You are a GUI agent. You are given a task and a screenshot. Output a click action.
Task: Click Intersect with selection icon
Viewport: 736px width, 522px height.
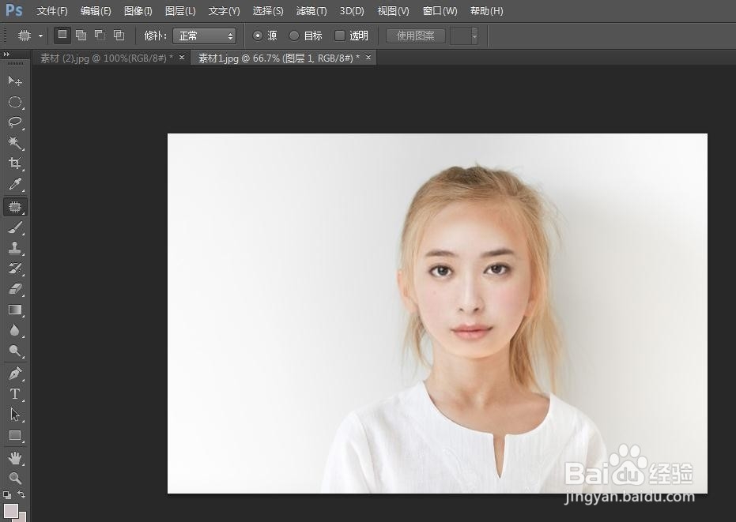coord(119,36)
